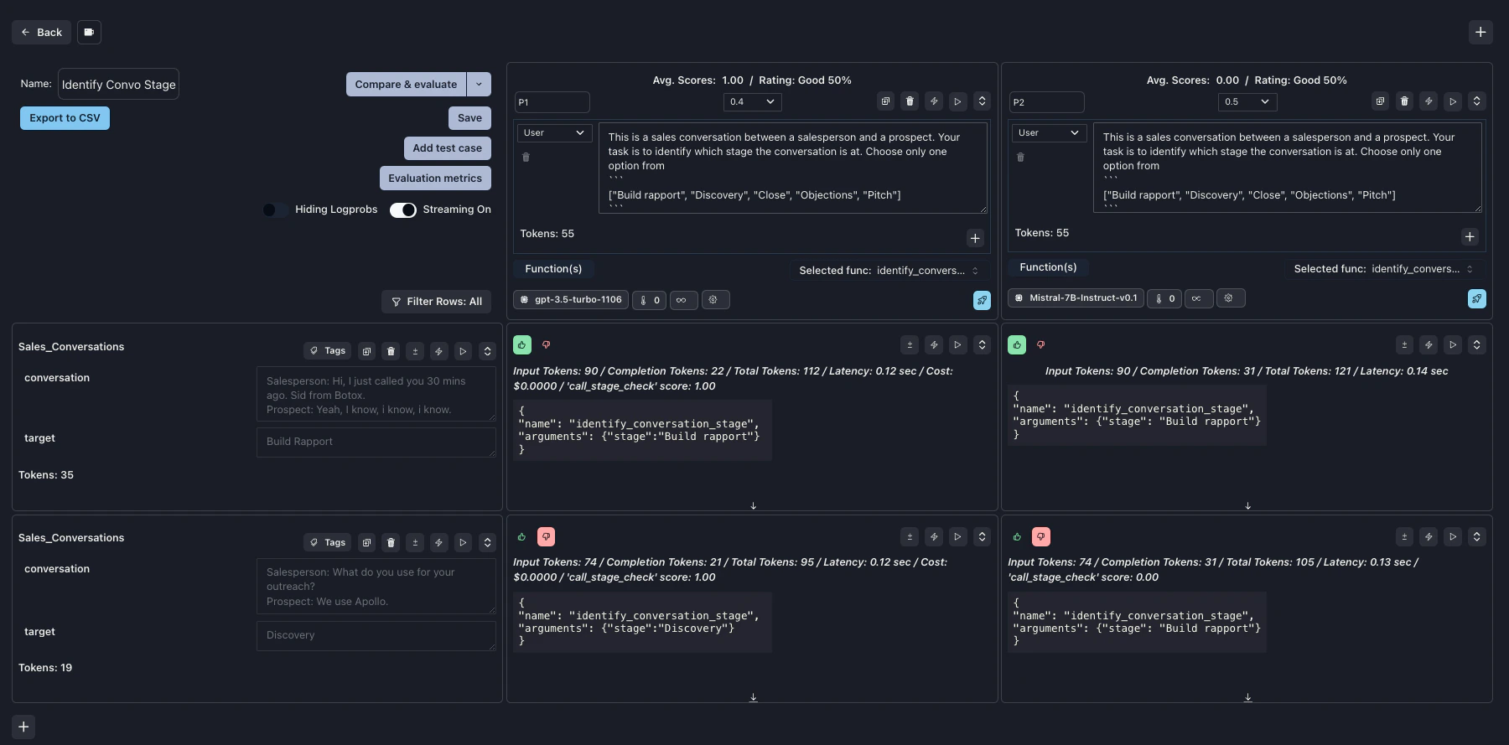Open settings gear for Mistral-7B-Instruct-v0.1
The height and width of the screenshot is (745, 1509).
[x=1230, y=298]
